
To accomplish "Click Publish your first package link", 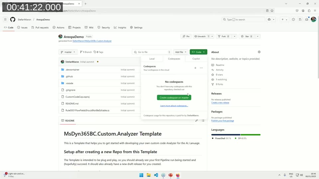I will 223,121.
